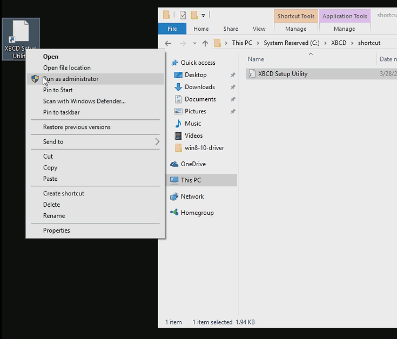397x339 pixels.
Task: Open the File ribbon tab
Action: coord(172,29)
